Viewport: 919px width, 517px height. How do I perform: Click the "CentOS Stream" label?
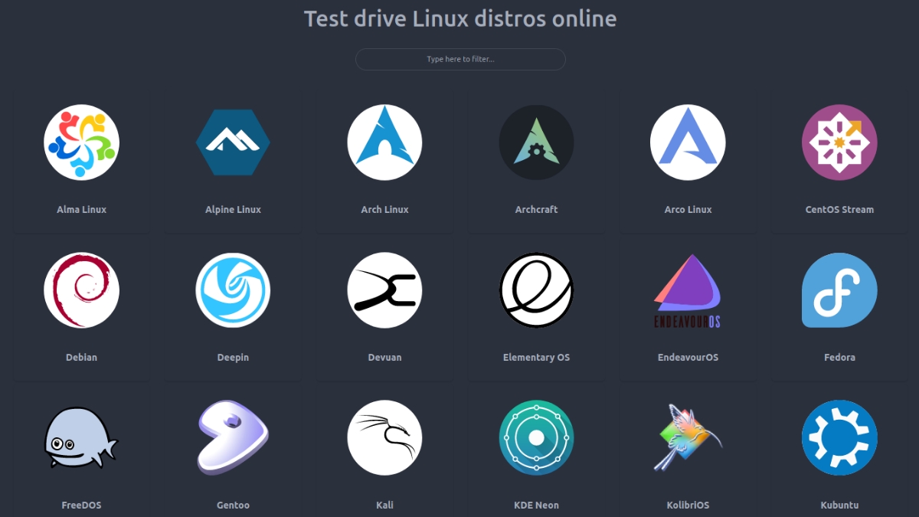[839, 209]
